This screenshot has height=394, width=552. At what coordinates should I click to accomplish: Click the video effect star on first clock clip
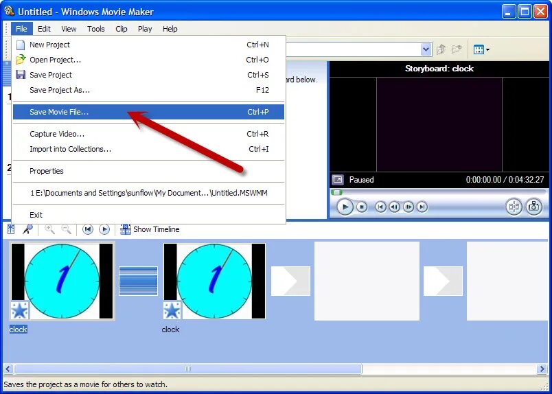click(x=20, y=310)
